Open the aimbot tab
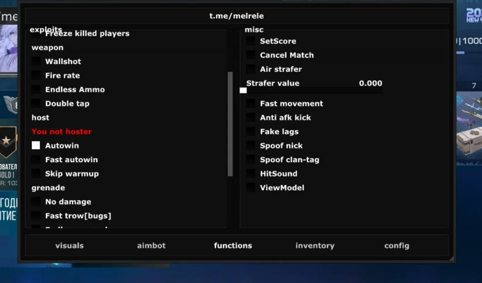Viewport: 482px width, 283px height. pyautogui.click(x=151, y=245)
